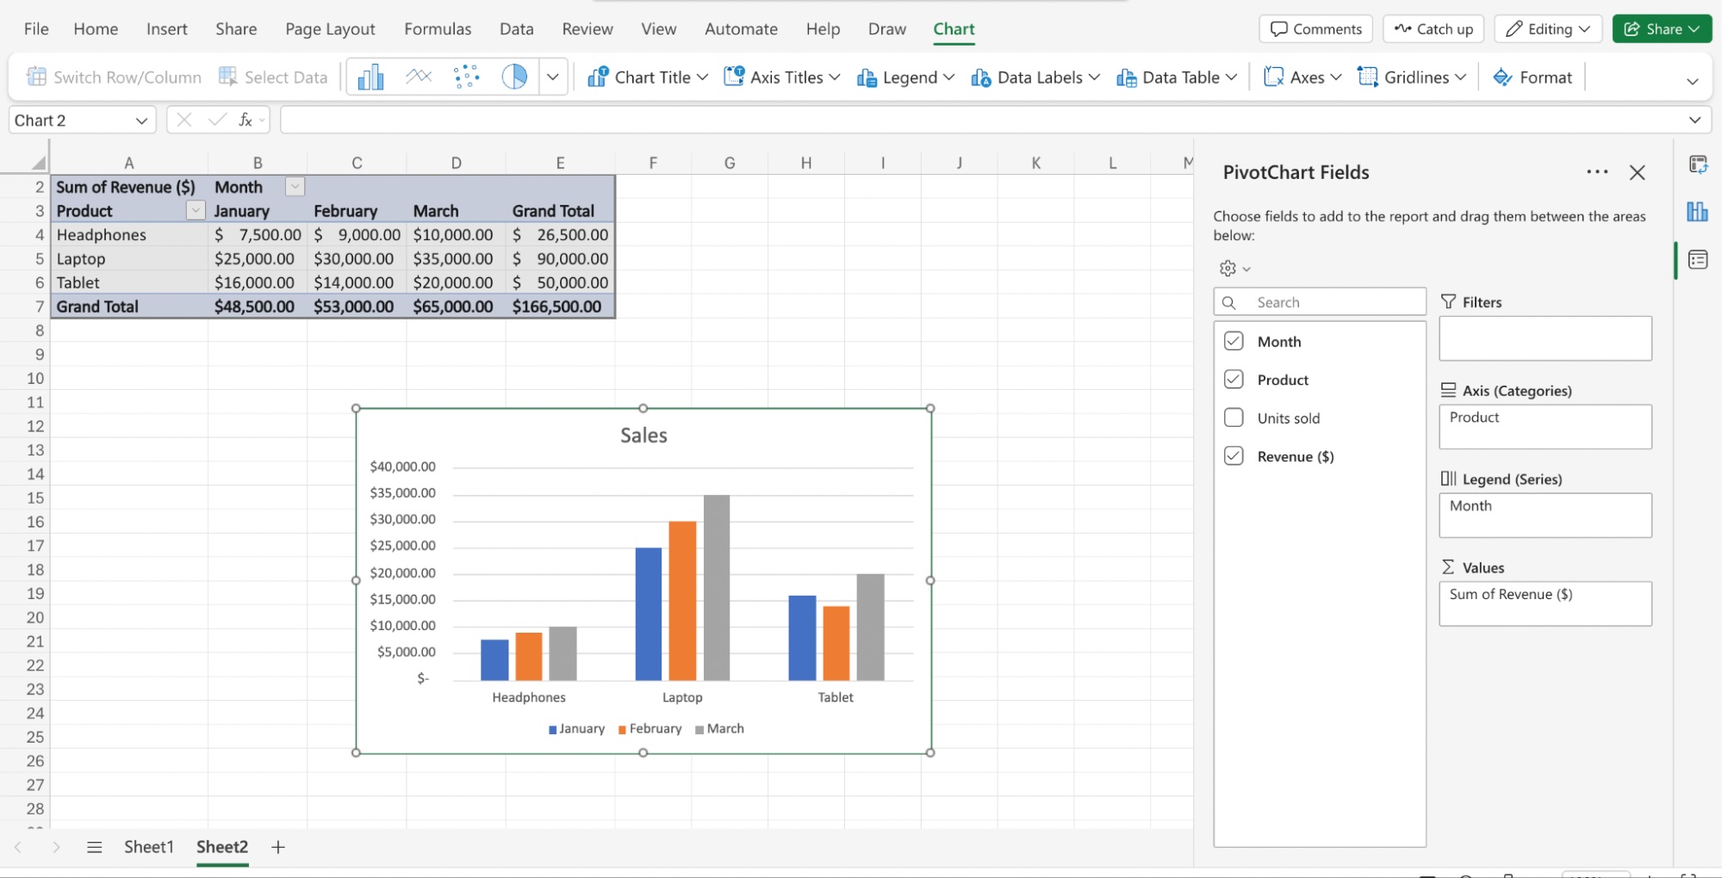
Task: Open the Axis Titles dropdown
Action: coord(782,77)
